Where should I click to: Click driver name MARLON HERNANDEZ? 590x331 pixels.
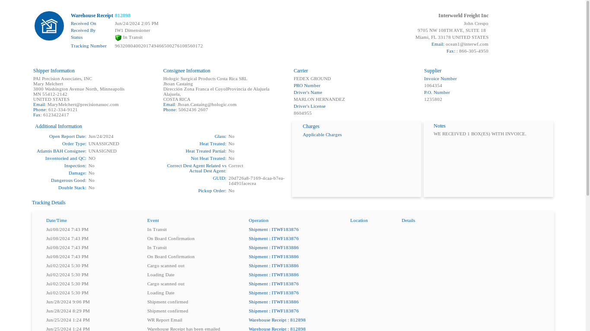(x=319, y=99)
